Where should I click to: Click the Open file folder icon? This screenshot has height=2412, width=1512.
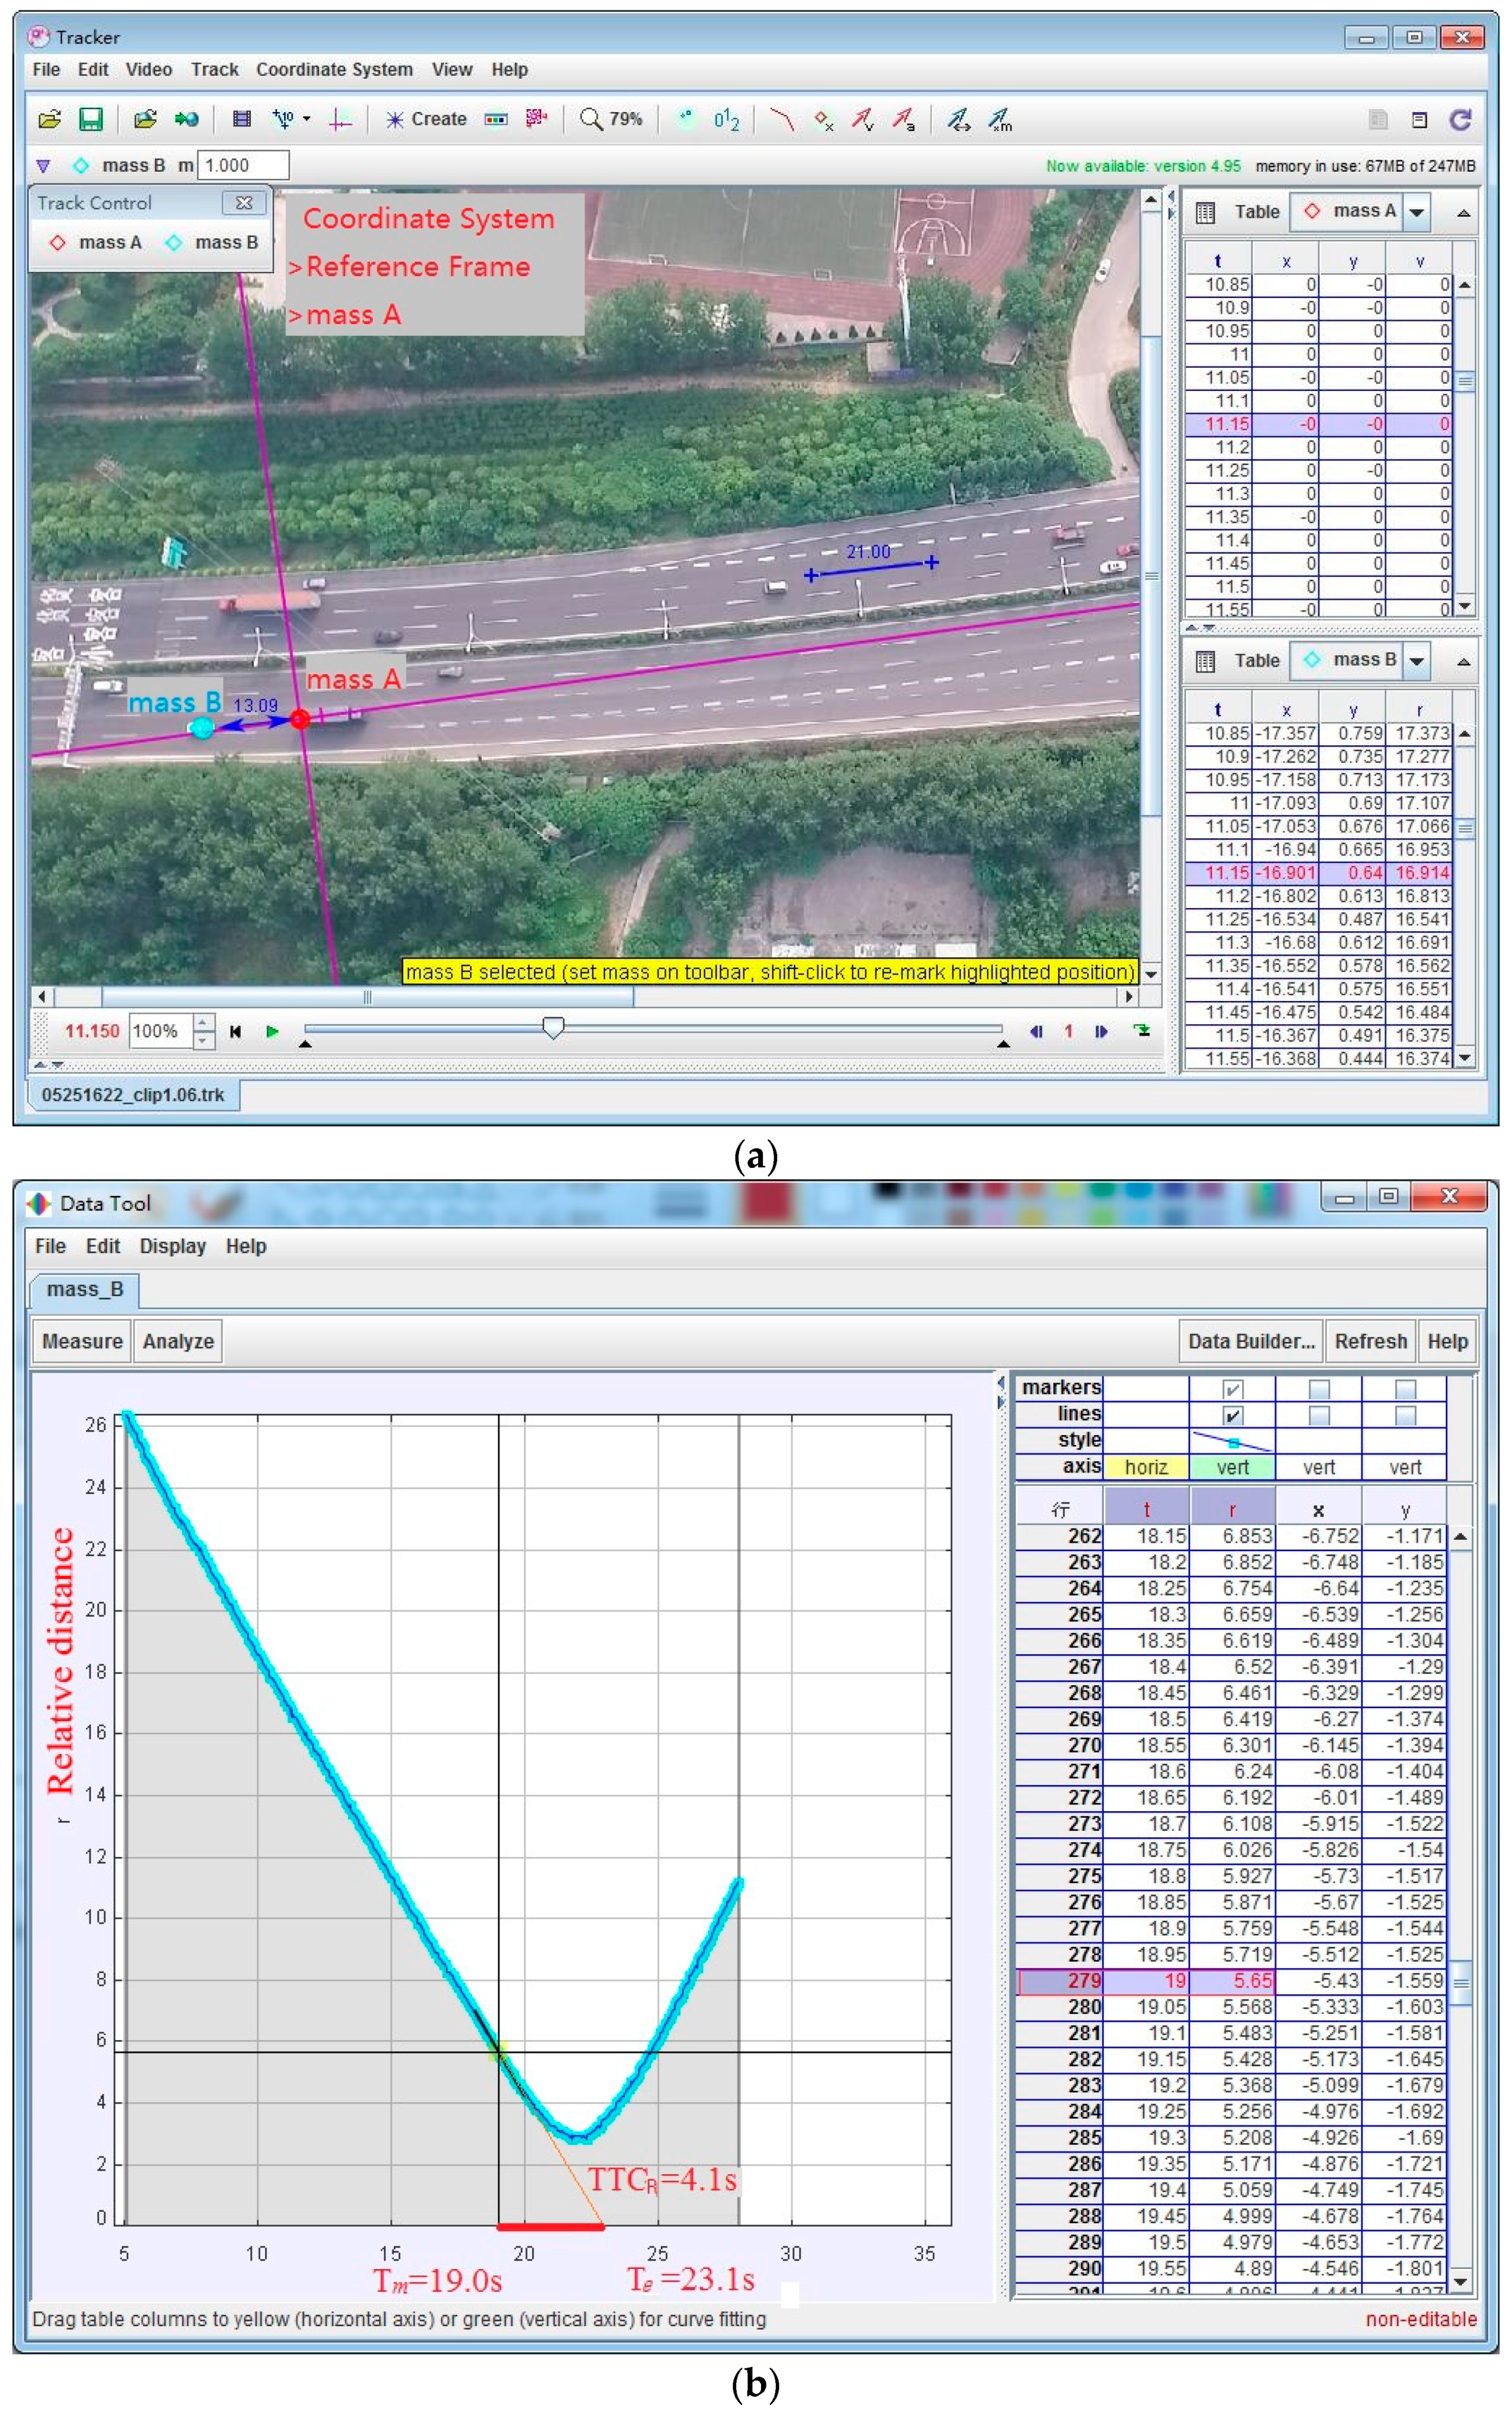click(49, 120)
